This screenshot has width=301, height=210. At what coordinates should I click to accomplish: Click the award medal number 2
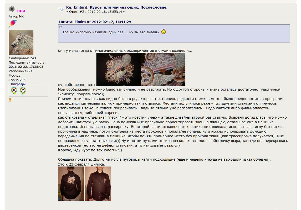click(23, 91)
